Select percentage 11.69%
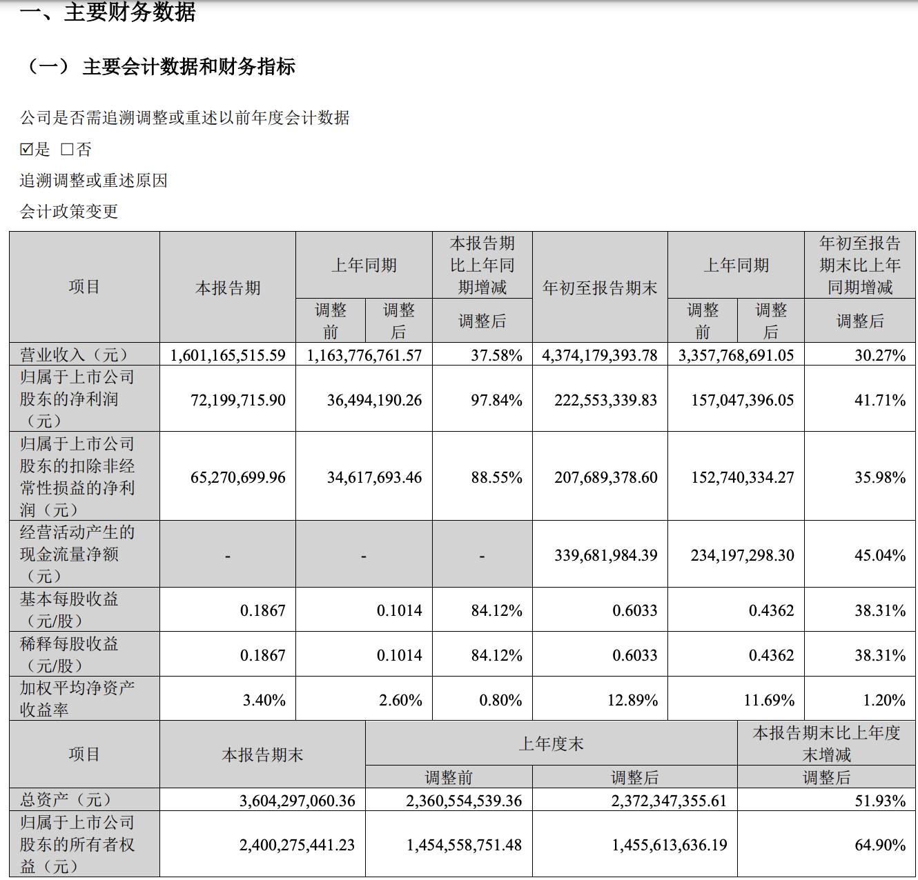Screen dimensions: 918x880 tap(770, 700)
